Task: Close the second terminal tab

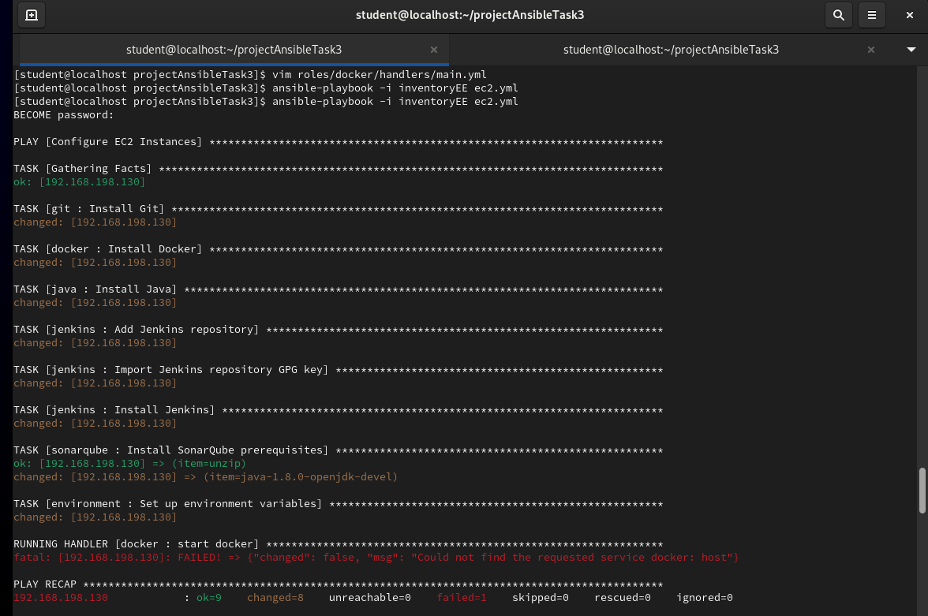Action: pos(870,50)
